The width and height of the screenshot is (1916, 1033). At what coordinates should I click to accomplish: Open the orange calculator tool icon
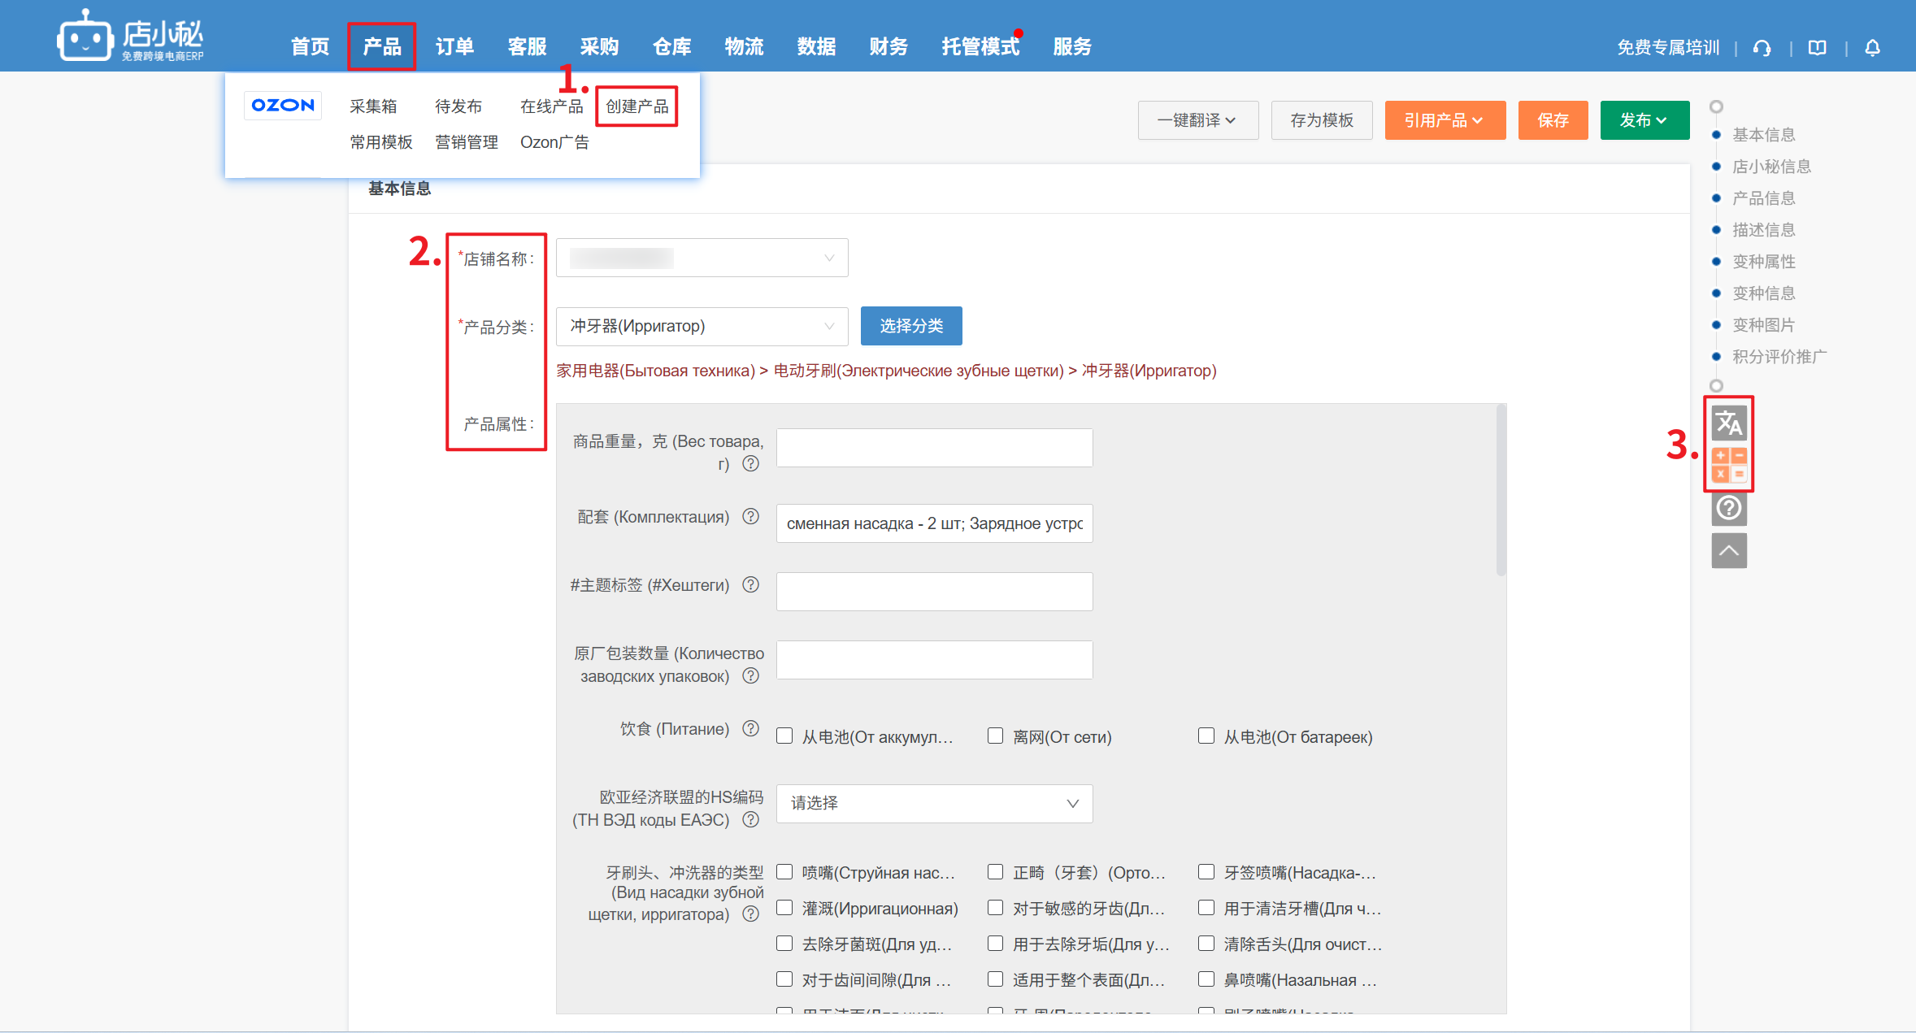coord(1728,465)
